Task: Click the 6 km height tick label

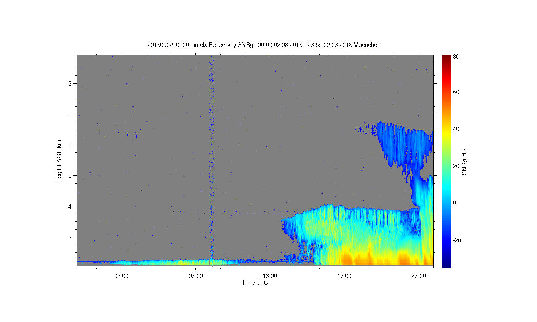Action: tap(71, 176)
